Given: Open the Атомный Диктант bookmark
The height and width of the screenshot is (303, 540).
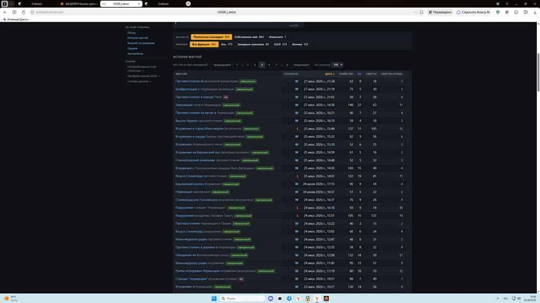Looking at the screenshot, I should 16,19.
